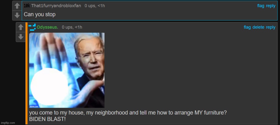
Task: Click the 10k points badge icon
Action: 27,6
